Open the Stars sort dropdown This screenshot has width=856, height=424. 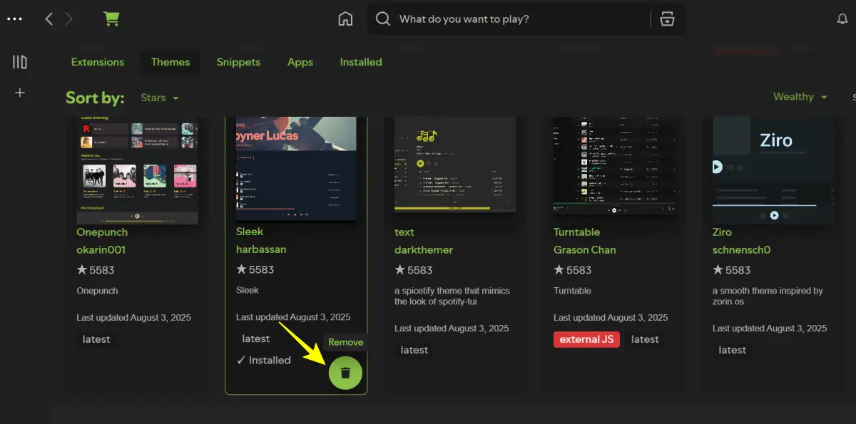pyautogui.click(x=159, y=98)
